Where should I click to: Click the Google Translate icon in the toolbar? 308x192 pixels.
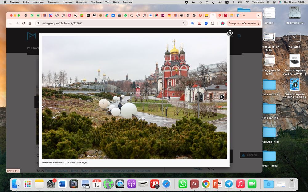[193, 23]
